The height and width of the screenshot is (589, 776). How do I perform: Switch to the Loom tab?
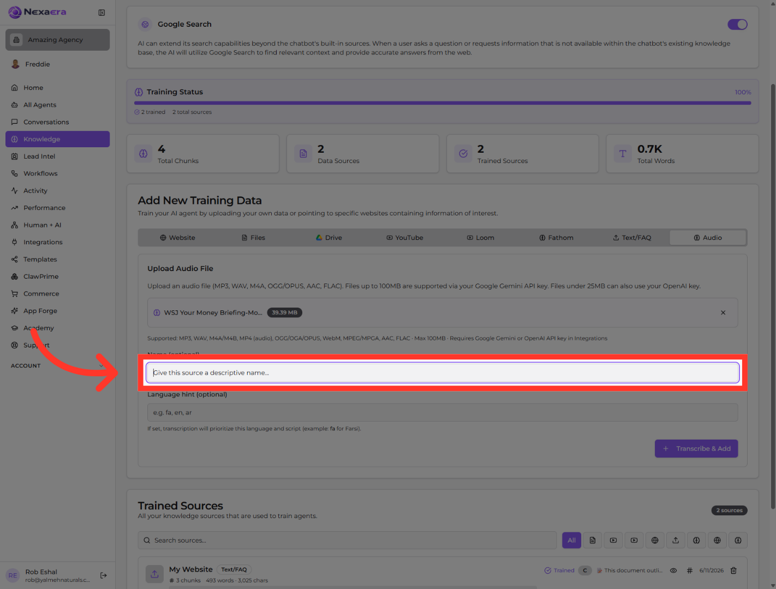coord(481,238)
